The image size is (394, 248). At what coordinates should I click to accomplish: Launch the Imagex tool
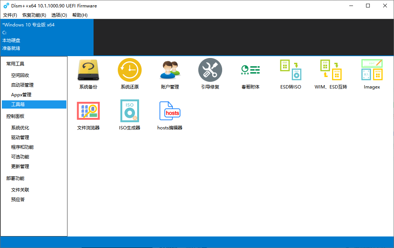tap(372, 74)
